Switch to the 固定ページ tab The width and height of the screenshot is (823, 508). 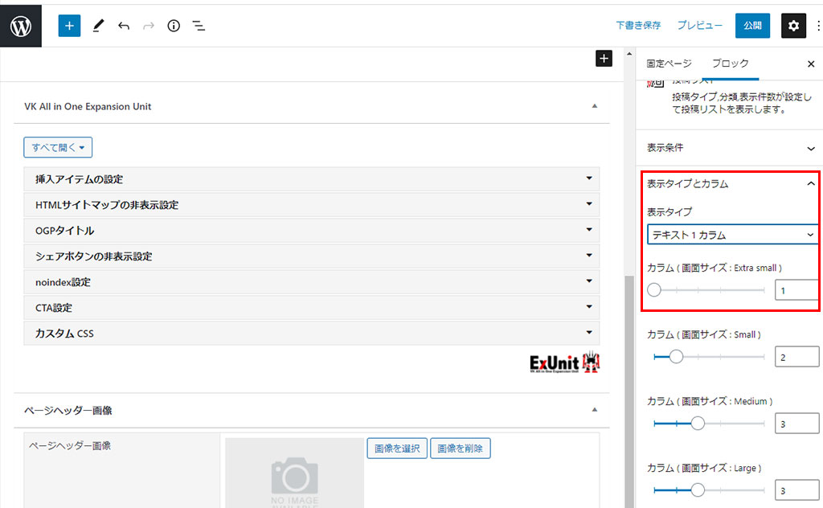(x=669, y=63)
